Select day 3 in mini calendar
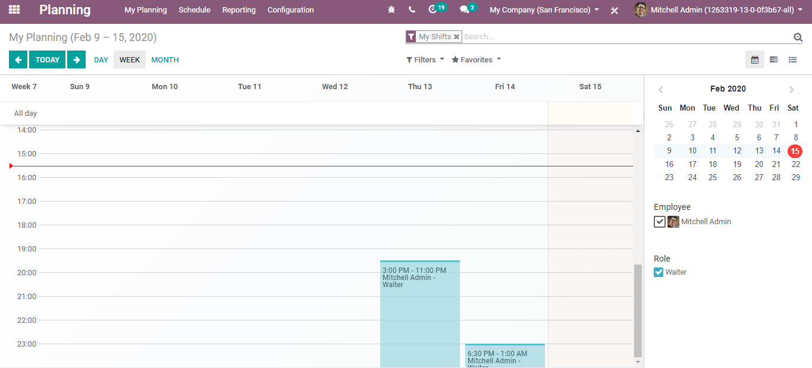This screenshot has height=368, width=812. coord(692,137)
